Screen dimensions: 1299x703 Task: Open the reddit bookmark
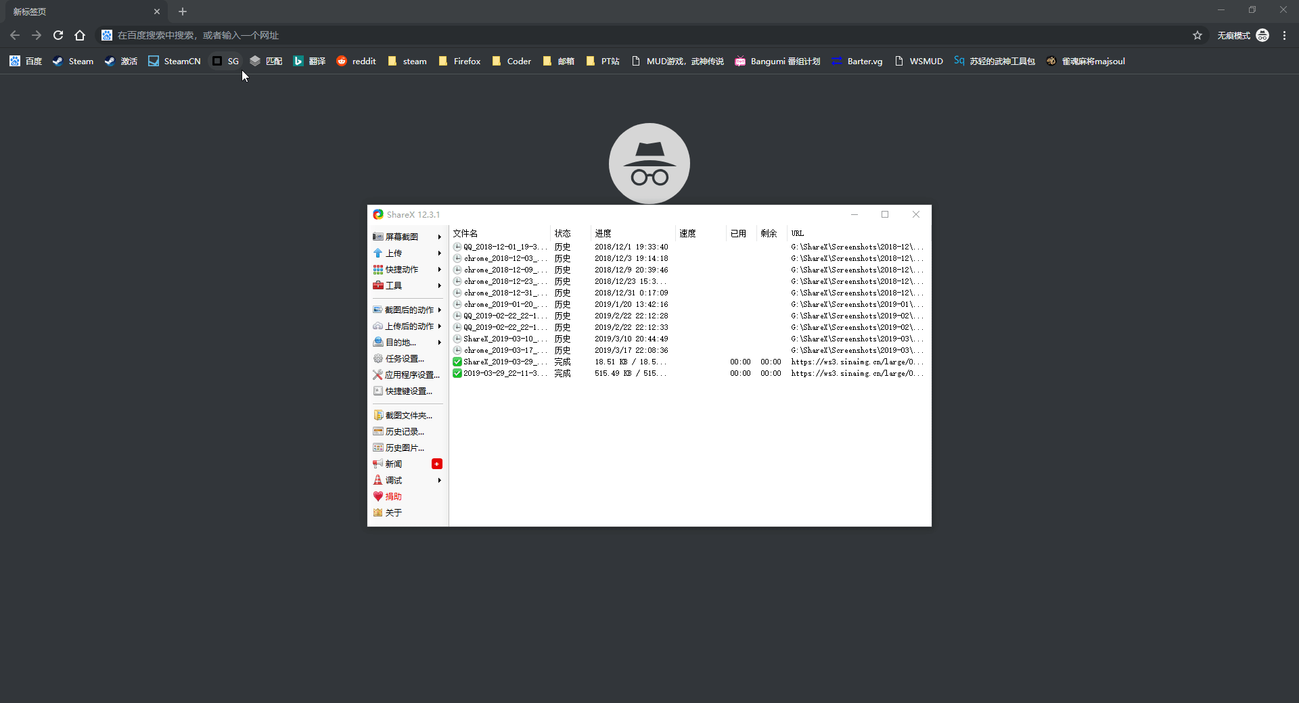pyautogui.click(x=357, y=62)
